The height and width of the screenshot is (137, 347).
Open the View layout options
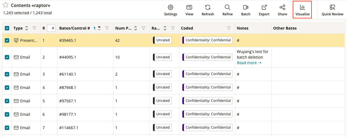pyautogui.click(x=189, y=10)
